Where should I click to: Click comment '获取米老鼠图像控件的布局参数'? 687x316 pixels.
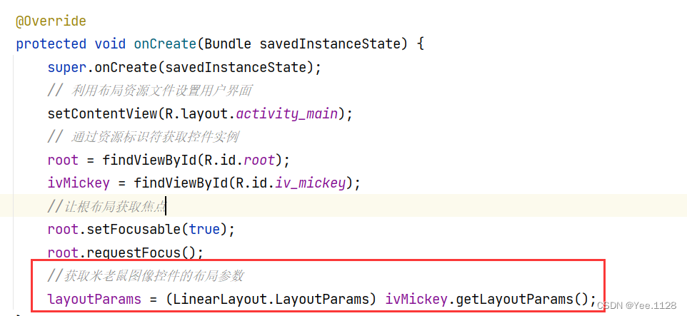[x=146, y=276]
